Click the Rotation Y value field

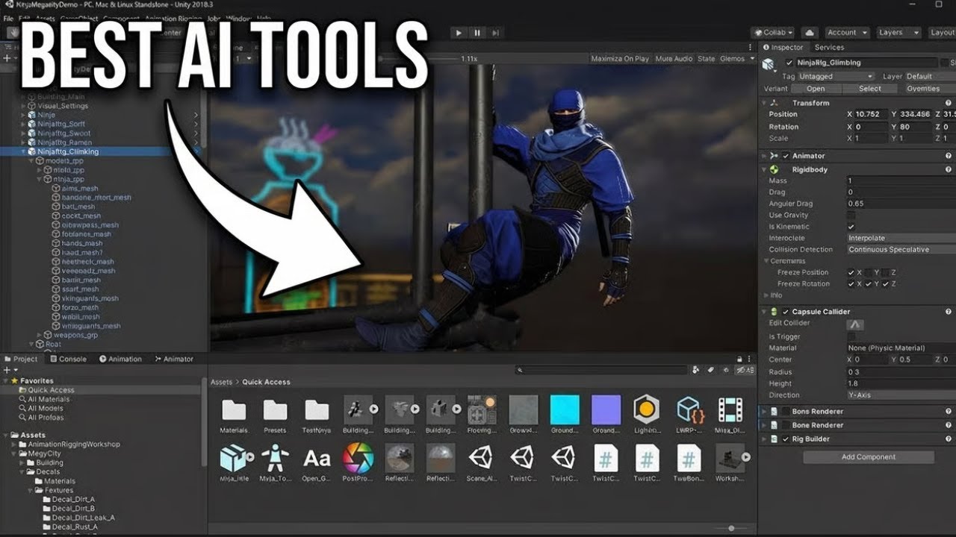click(915, 127)
